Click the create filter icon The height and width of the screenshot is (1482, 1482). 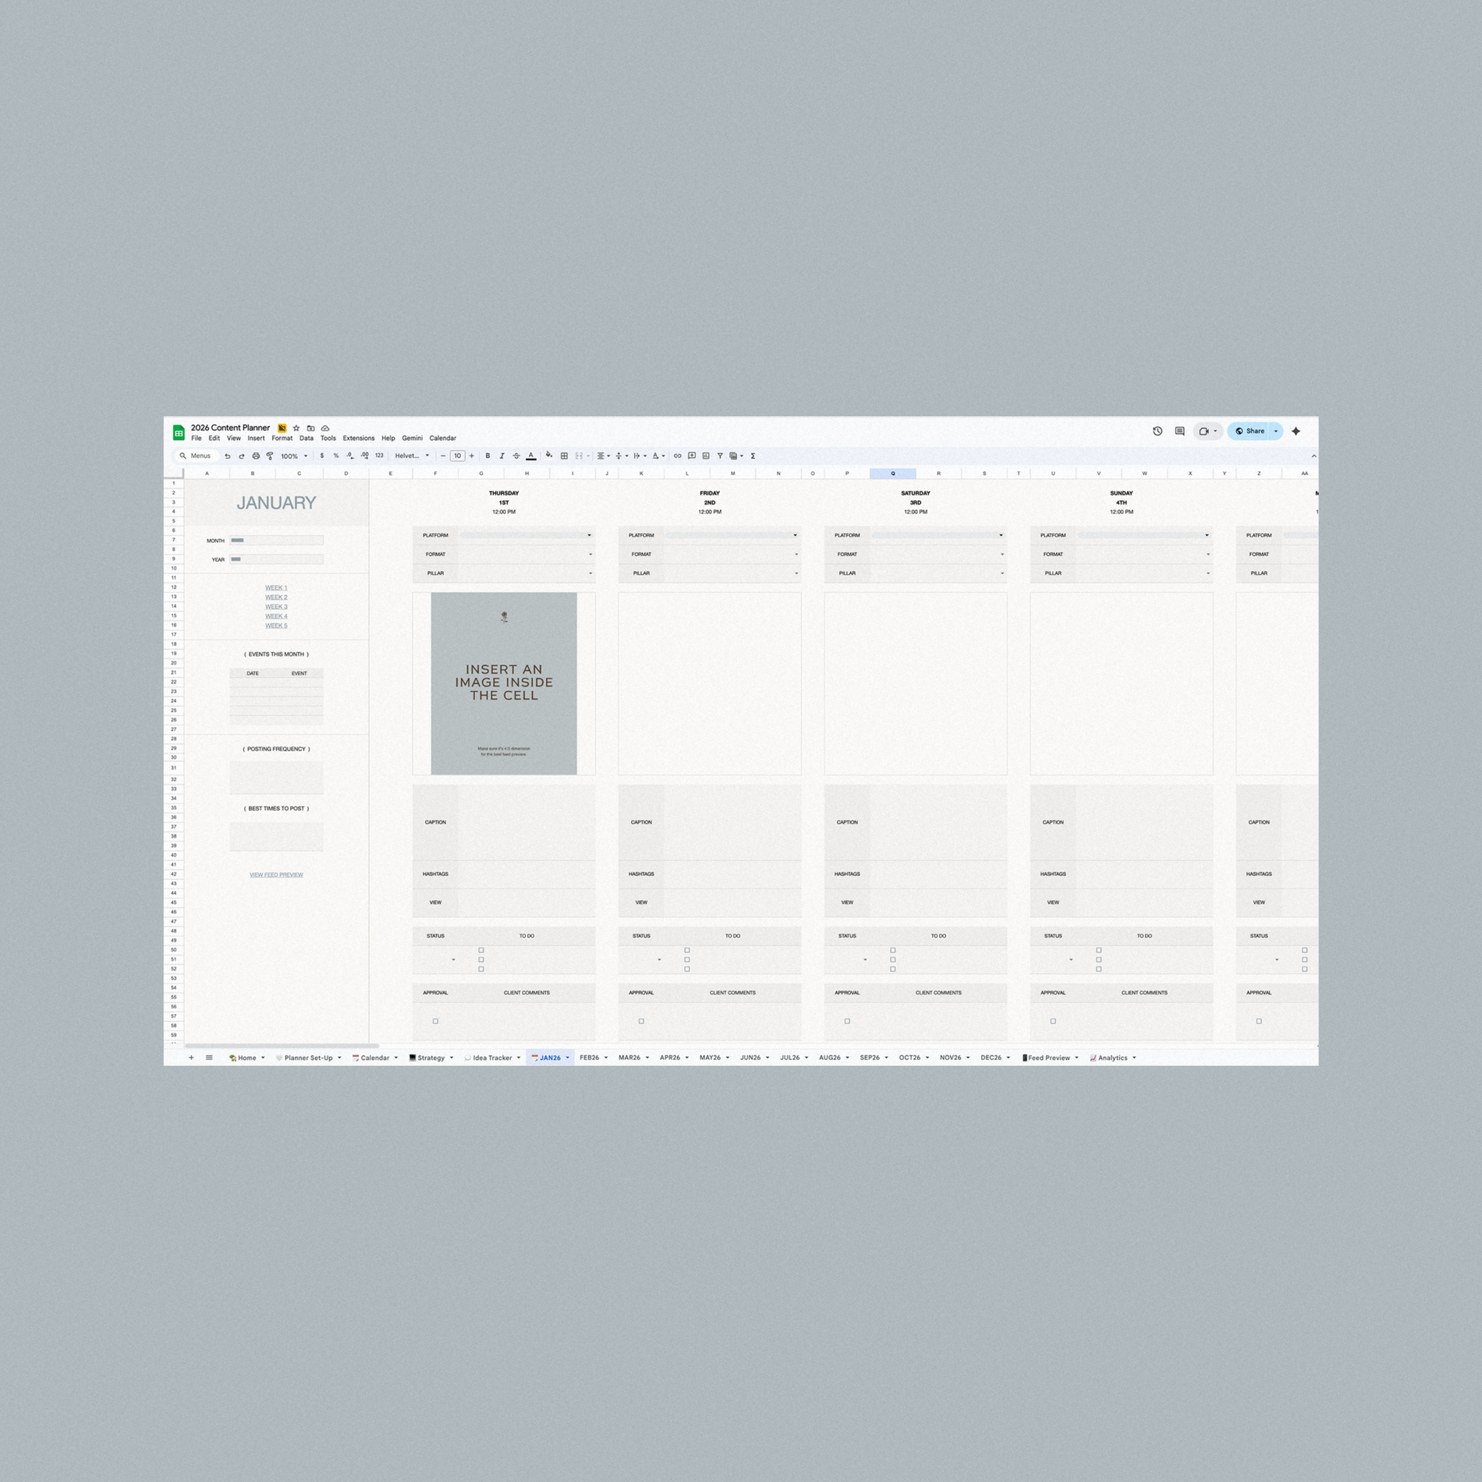coord(720,456)
